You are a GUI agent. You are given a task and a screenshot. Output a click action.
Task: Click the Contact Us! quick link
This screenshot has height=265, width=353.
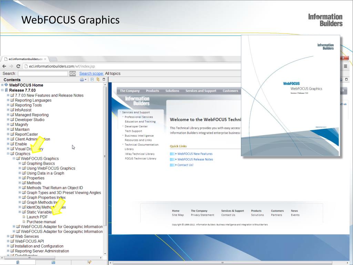185,165
